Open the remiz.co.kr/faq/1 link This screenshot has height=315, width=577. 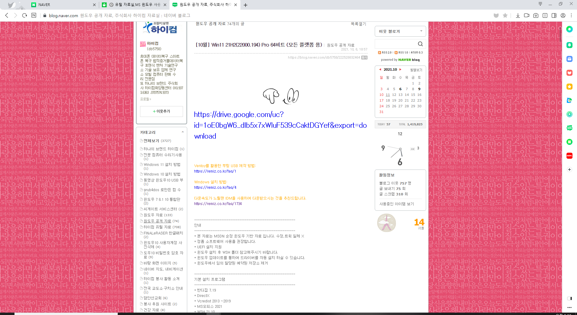(215, 171)
